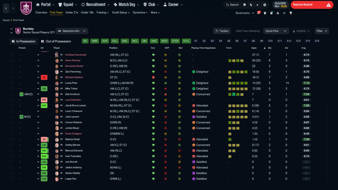The height and width of the screenshot is (190, 338).
Task: Open the inbox messages icon with 9+ badge
Action: click(259, 13)
